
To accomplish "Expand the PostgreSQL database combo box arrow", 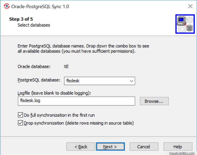I will point(132,81).
